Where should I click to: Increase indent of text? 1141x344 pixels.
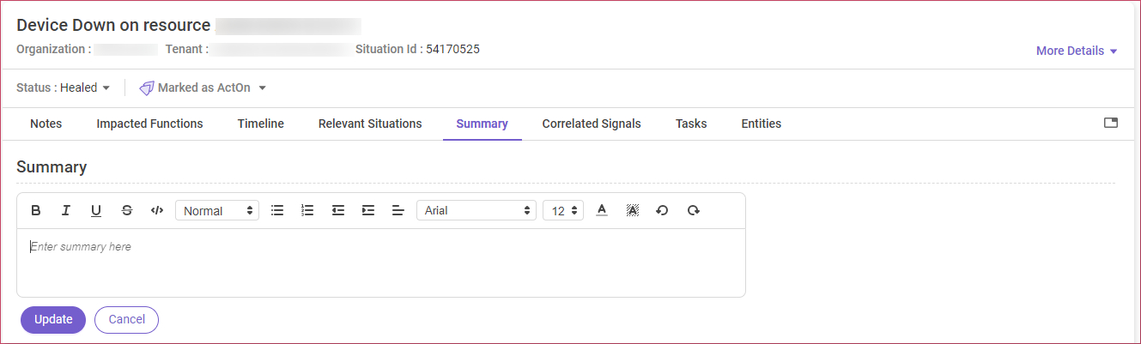click(x=368, y=210)
